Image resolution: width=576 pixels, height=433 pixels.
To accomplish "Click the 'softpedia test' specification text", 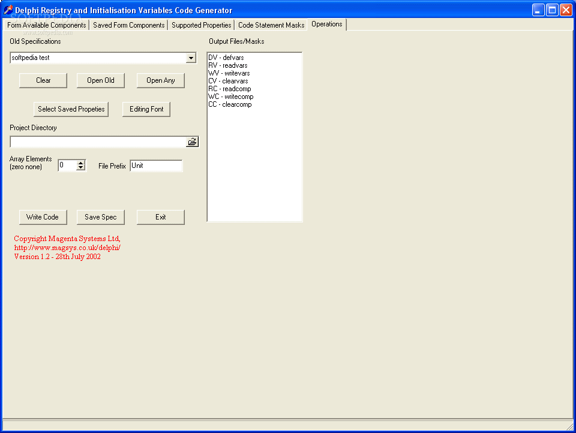I will (31, 58).
